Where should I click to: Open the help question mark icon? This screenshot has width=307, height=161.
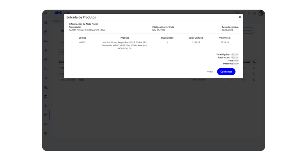[x=254, y=13]
